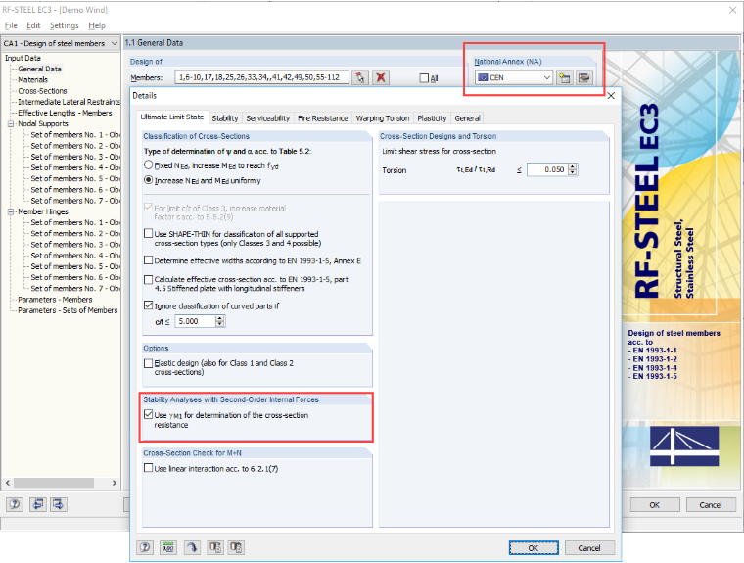Open the General tab
Screen dimensions: 744x563
pyautogui.click(x=467, y=118)
